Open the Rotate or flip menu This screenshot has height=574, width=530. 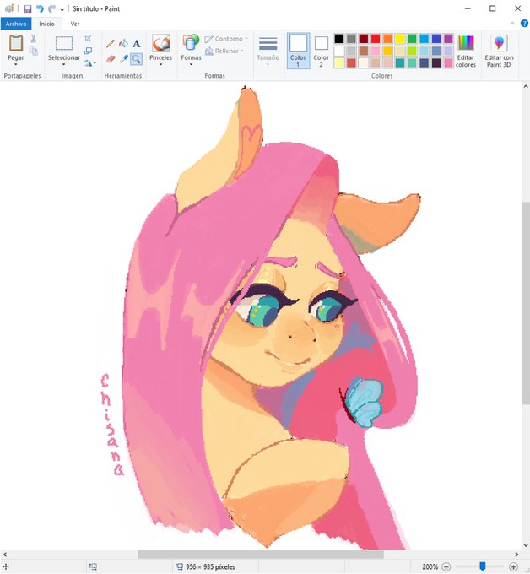(90, 63)
